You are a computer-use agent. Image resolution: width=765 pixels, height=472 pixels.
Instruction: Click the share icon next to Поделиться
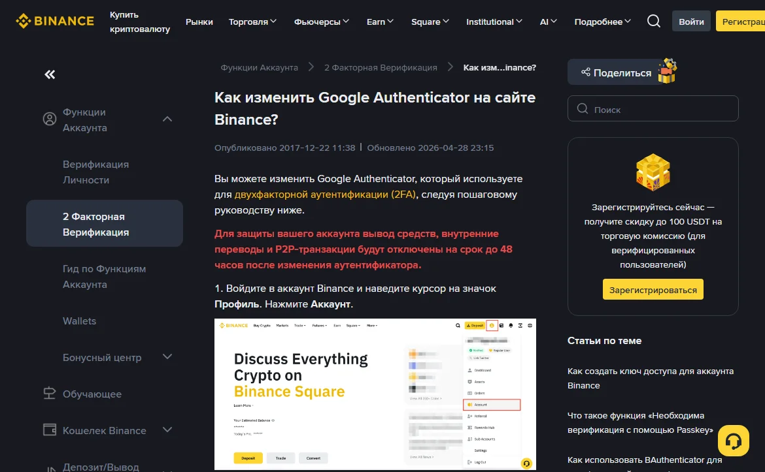(585, 72)
